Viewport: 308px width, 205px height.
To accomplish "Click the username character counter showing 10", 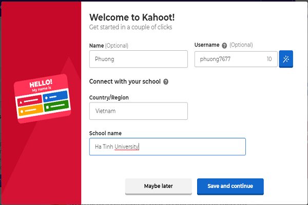I will click(269, 59).
